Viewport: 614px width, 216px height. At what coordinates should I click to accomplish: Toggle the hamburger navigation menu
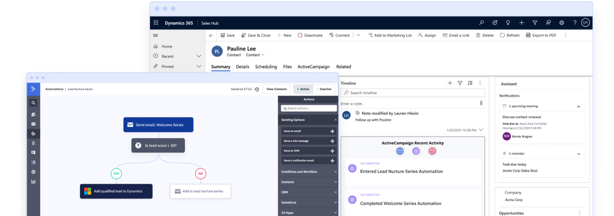click(155, 35)
